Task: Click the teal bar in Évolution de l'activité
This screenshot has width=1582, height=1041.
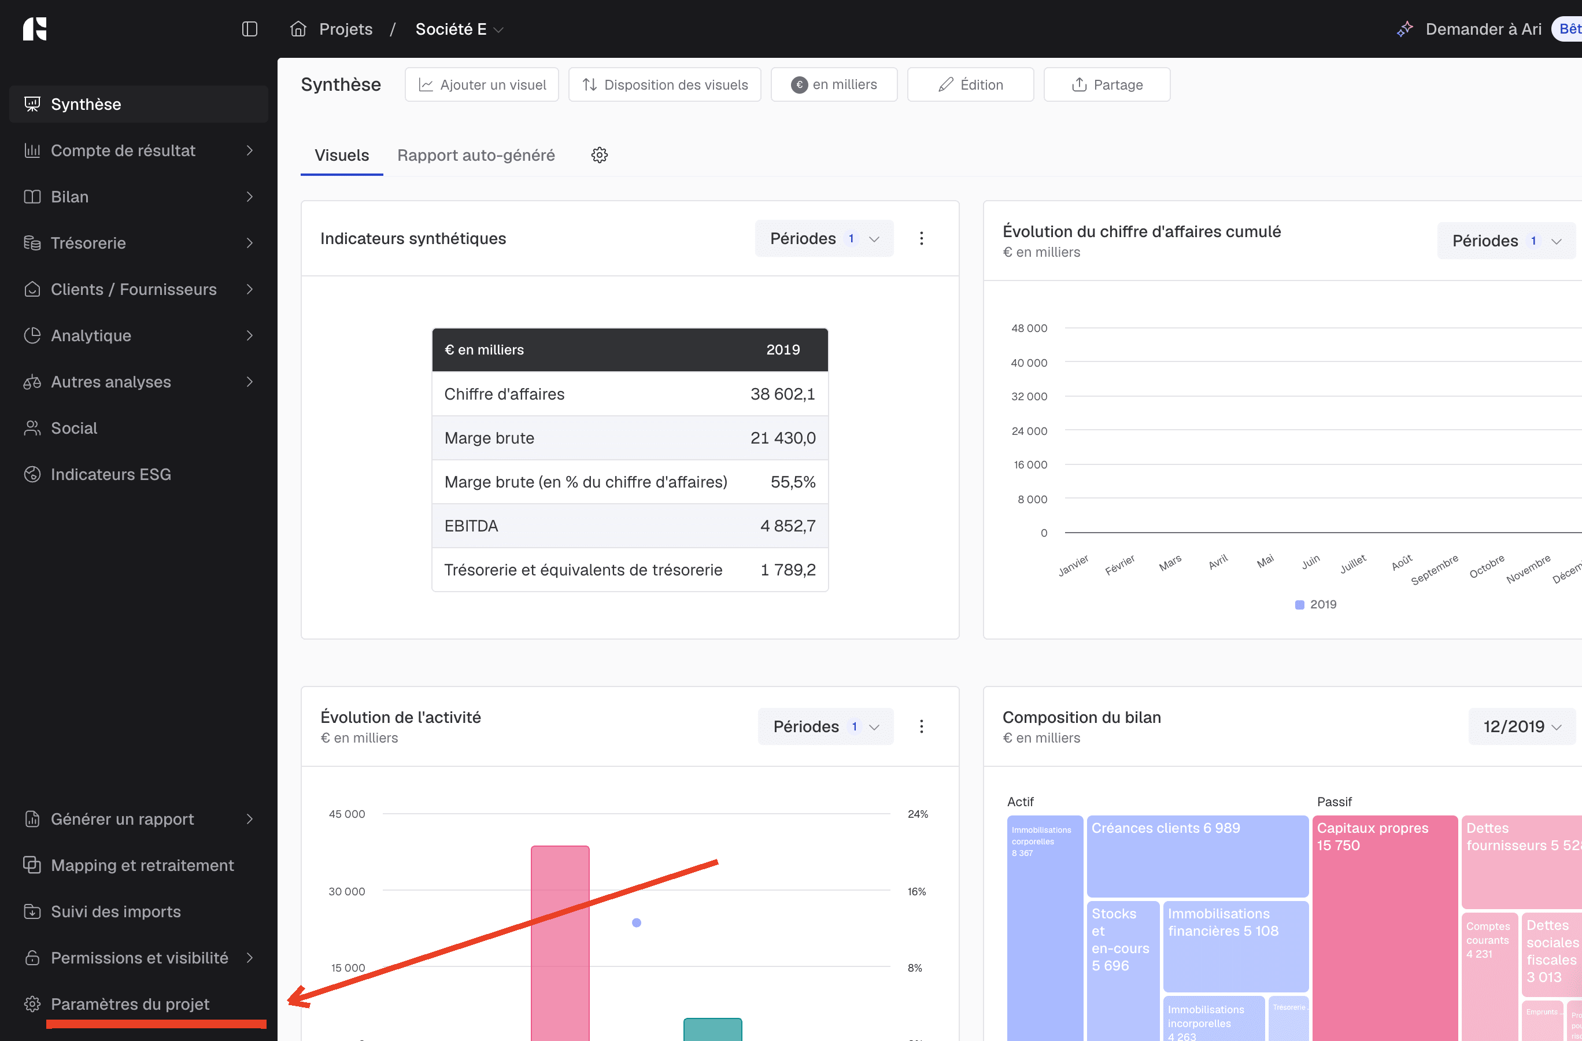Action: [x=712, y=1029]
